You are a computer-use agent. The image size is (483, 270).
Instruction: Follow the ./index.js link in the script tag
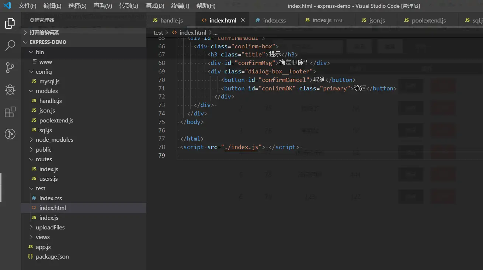coord(241,147)
